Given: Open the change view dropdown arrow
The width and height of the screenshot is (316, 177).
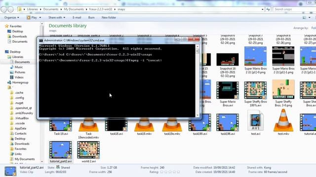Looking at the screenshot, I should pos(310,18).
